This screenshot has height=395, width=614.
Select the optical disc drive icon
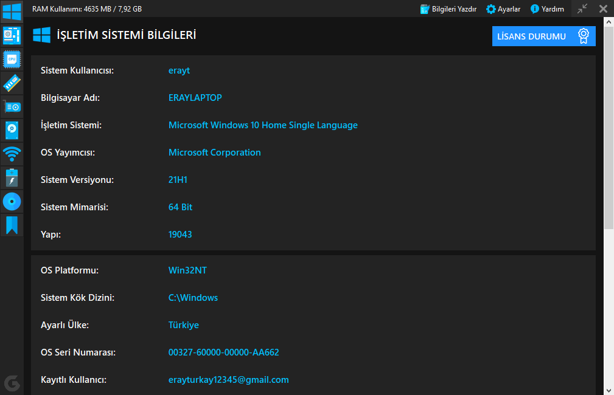pos(12,201)
